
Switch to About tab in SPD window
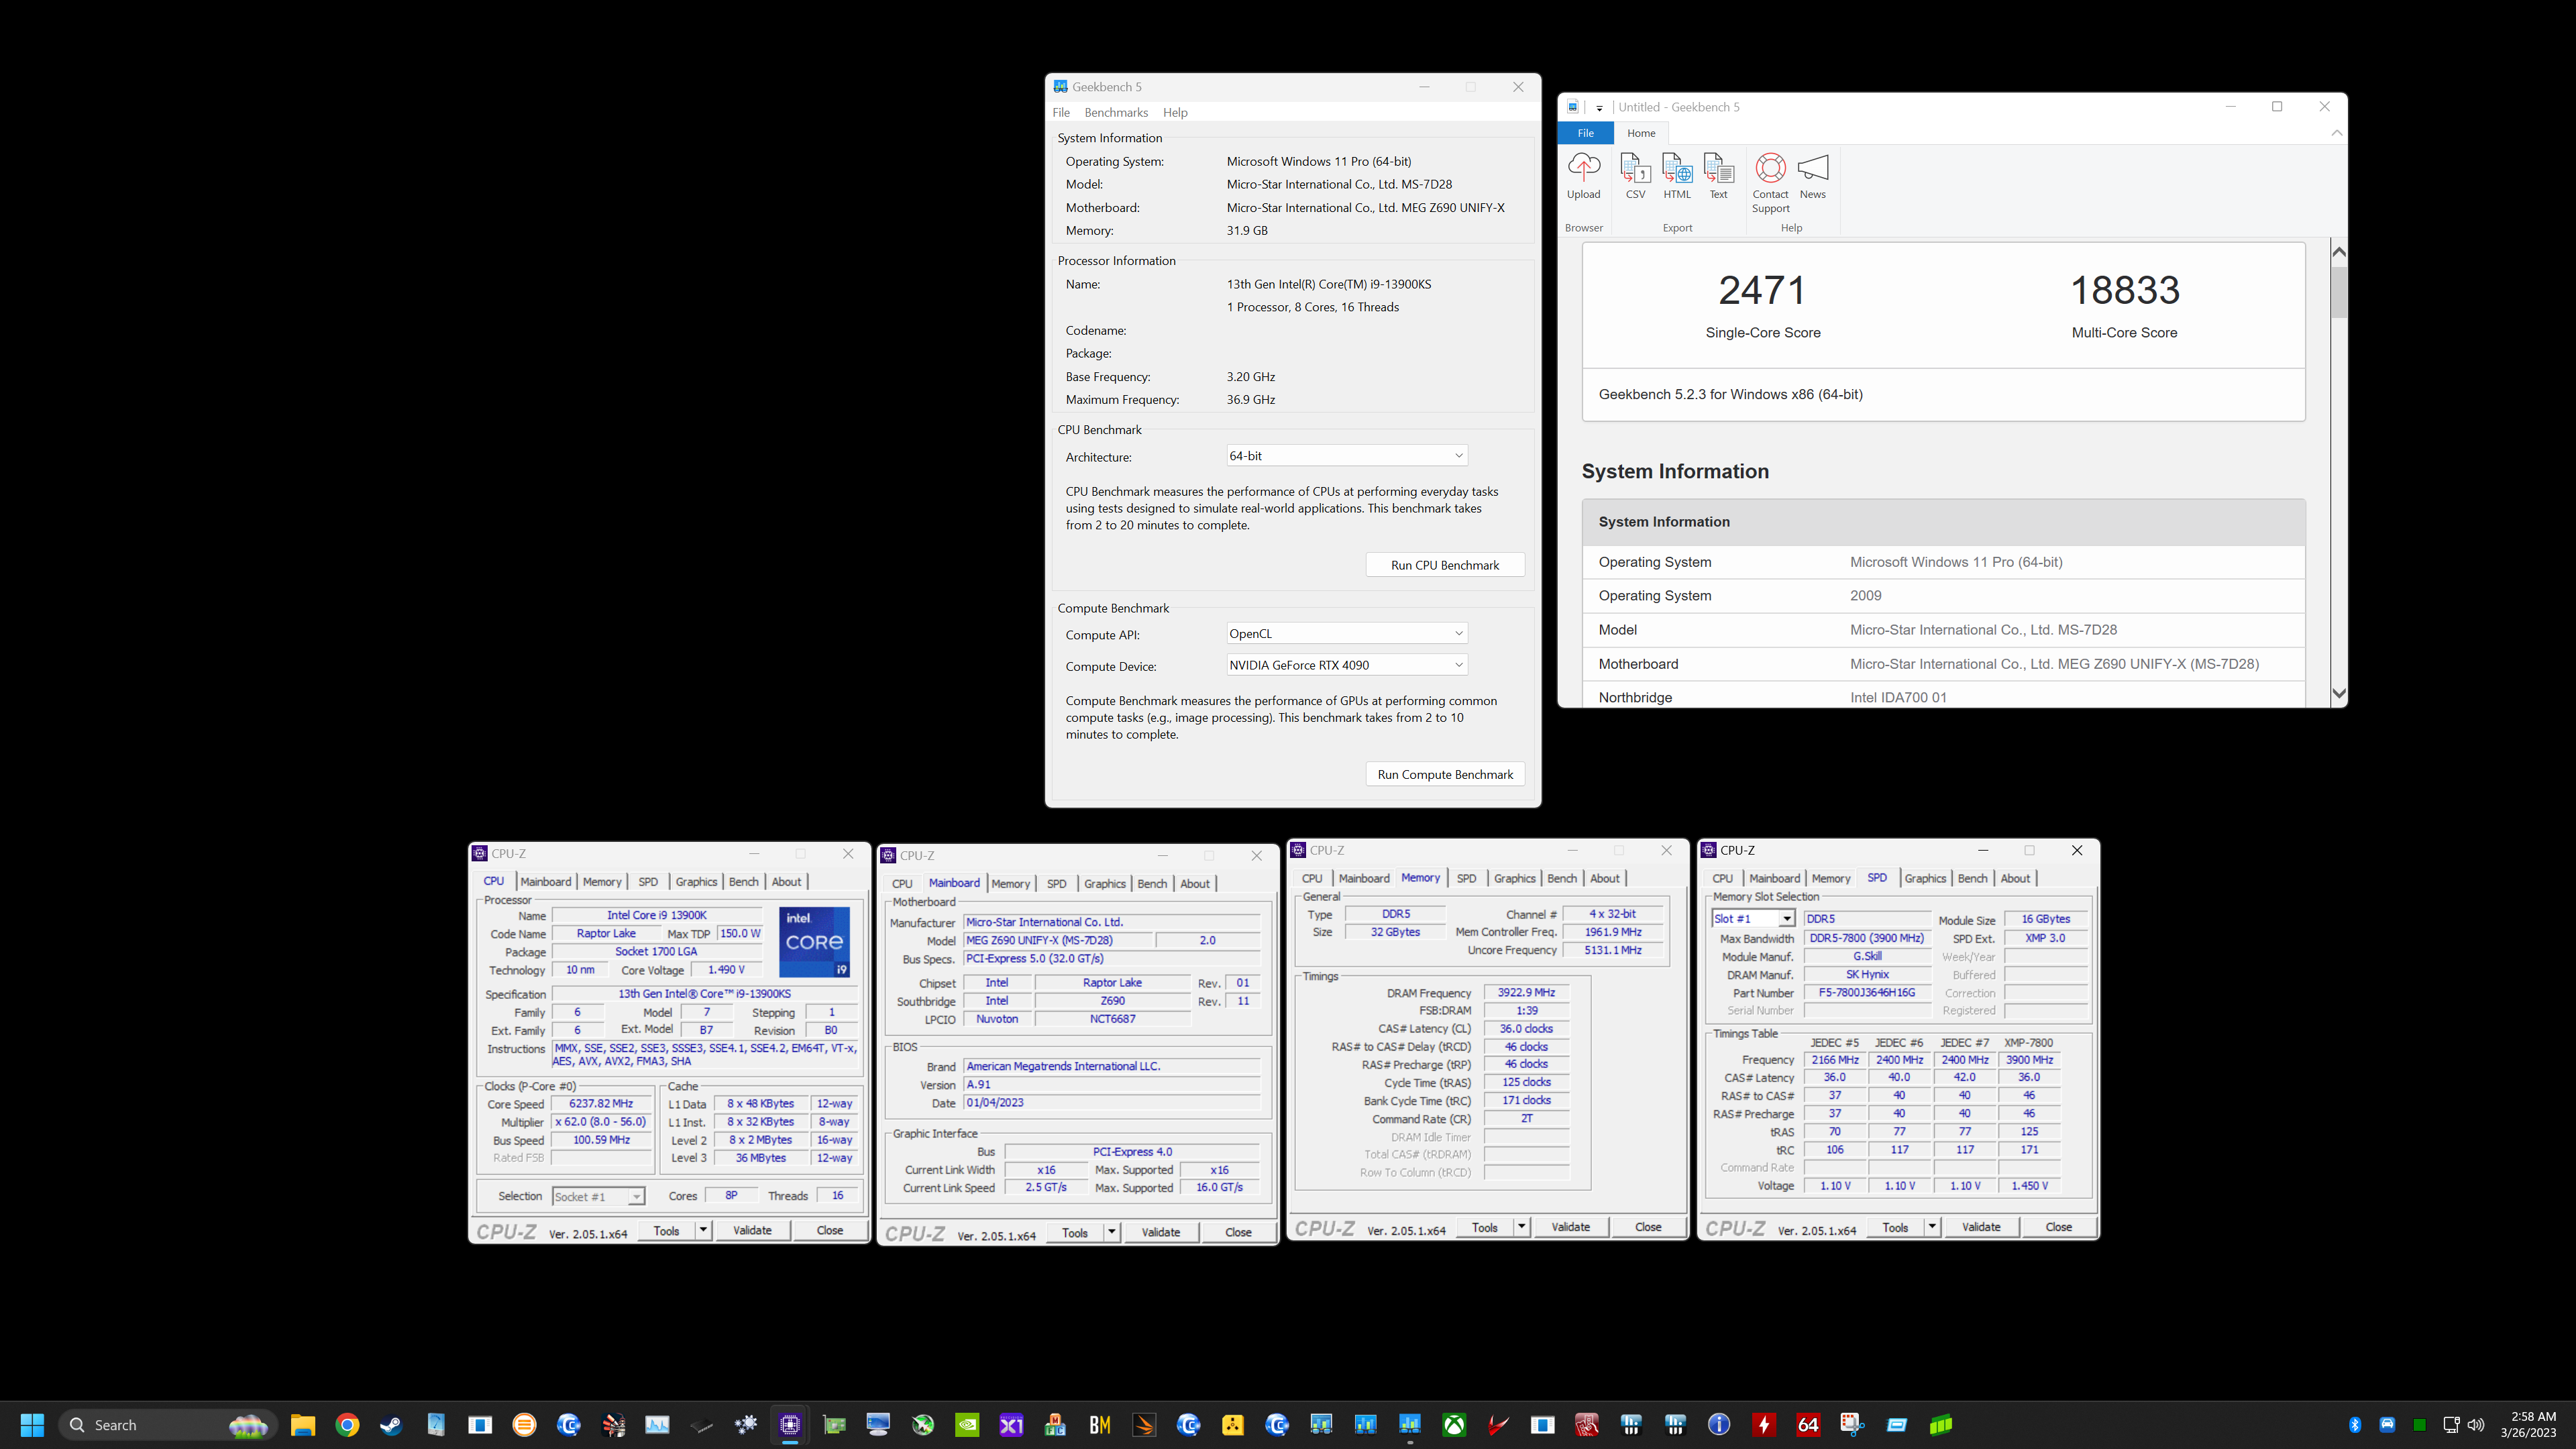click(2015, 879)
